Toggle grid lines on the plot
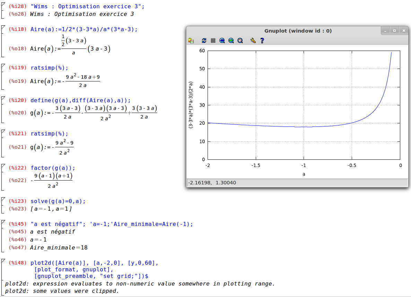411x297 pixels. [213, 41]
